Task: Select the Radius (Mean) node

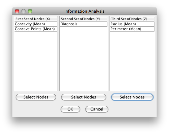Action: pyautogui.click(x=132, y=24)
